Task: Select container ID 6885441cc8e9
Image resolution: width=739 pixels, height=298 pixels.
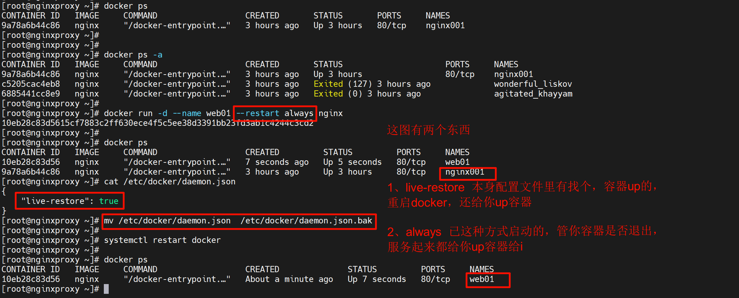Action: tap(31, 94)
